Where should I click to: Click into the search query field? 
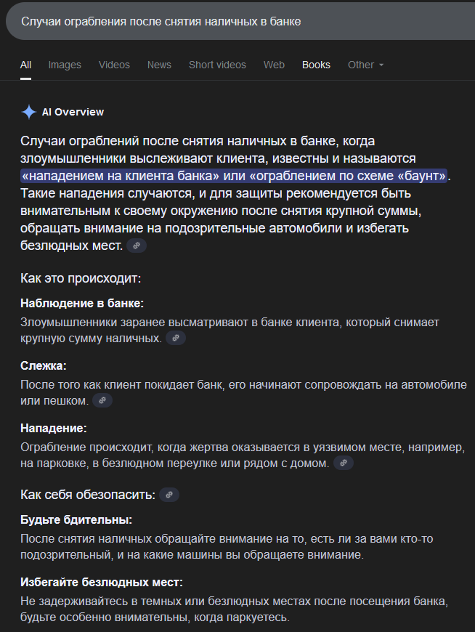tap(240, 21)
